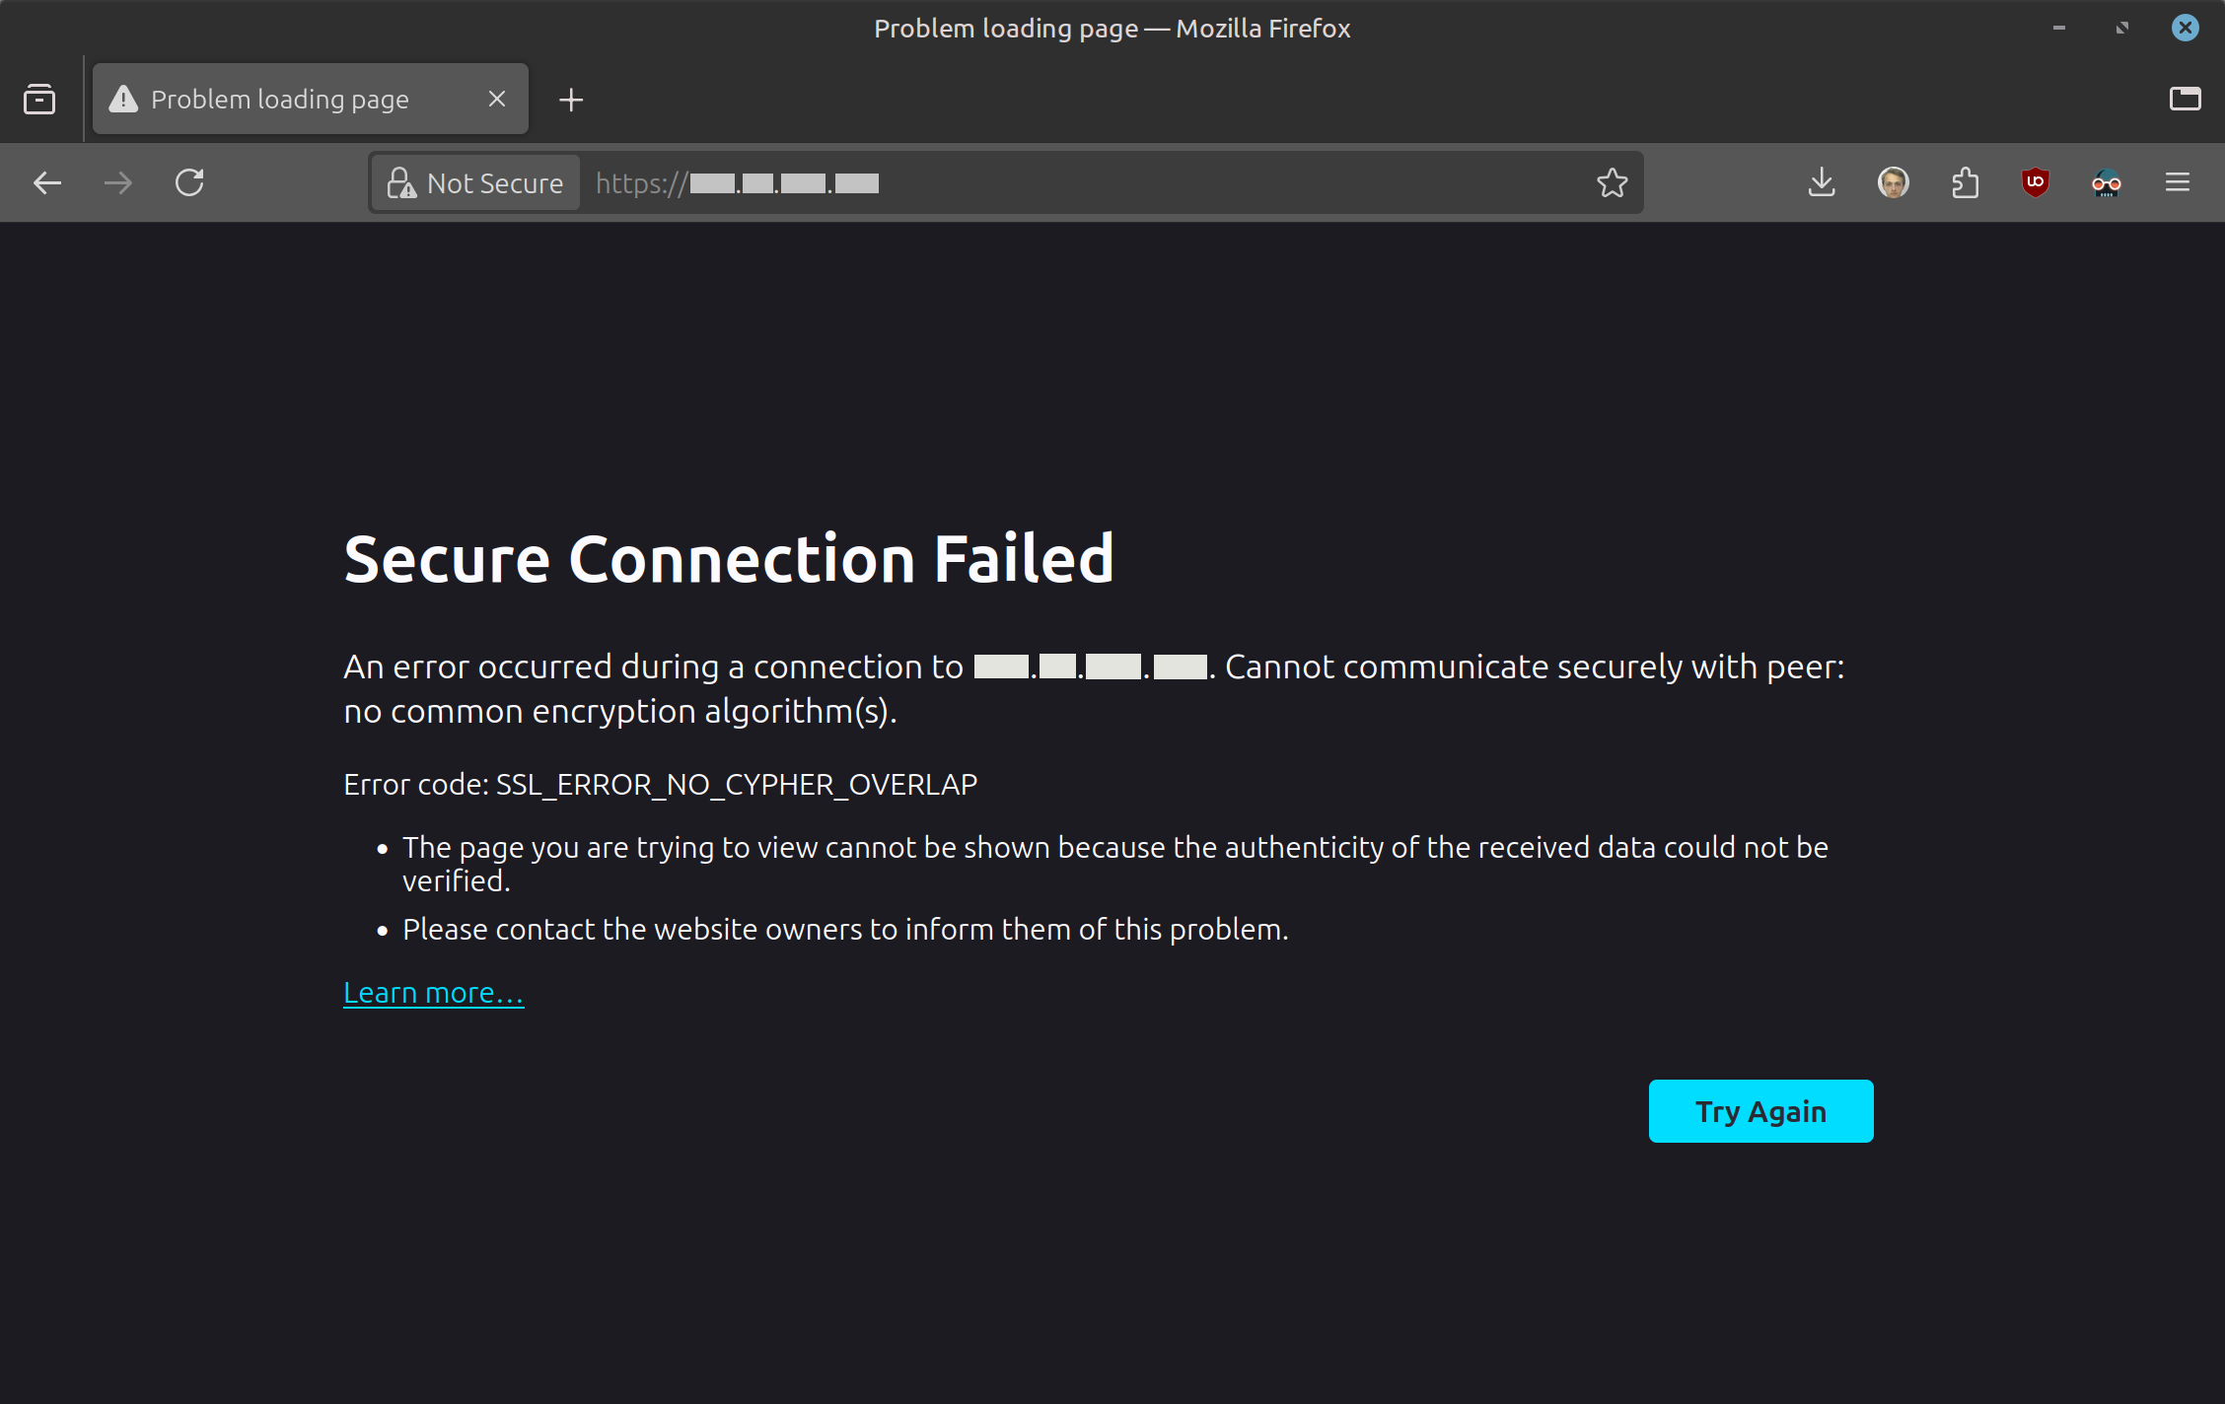Open the Firefox account avatar menu
Screen dimensions: 2225x1404
pyautogui.click(x=1893, y=183)
